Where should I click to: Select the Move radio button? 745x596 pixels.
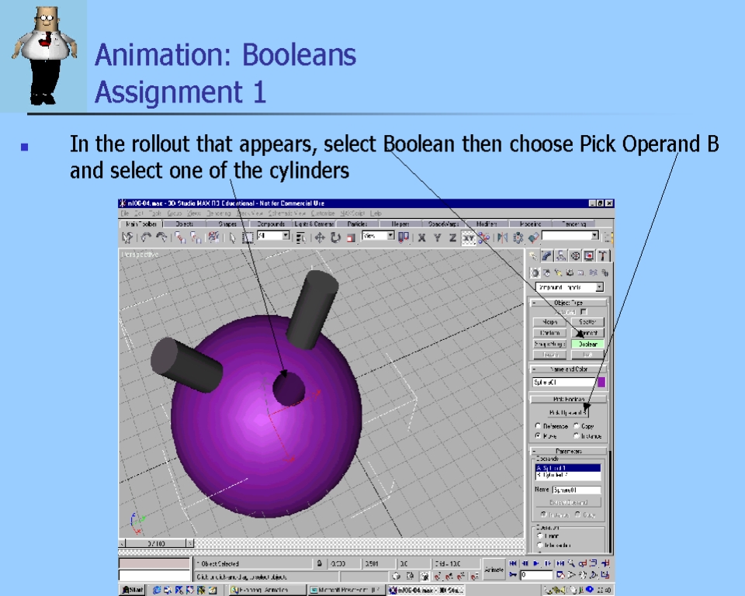tap(539, 436)
